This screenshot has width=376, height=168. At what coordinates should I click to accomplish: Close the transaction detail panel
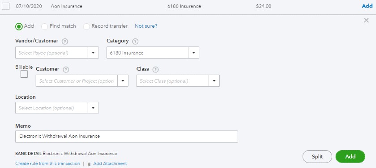(366, 21)
